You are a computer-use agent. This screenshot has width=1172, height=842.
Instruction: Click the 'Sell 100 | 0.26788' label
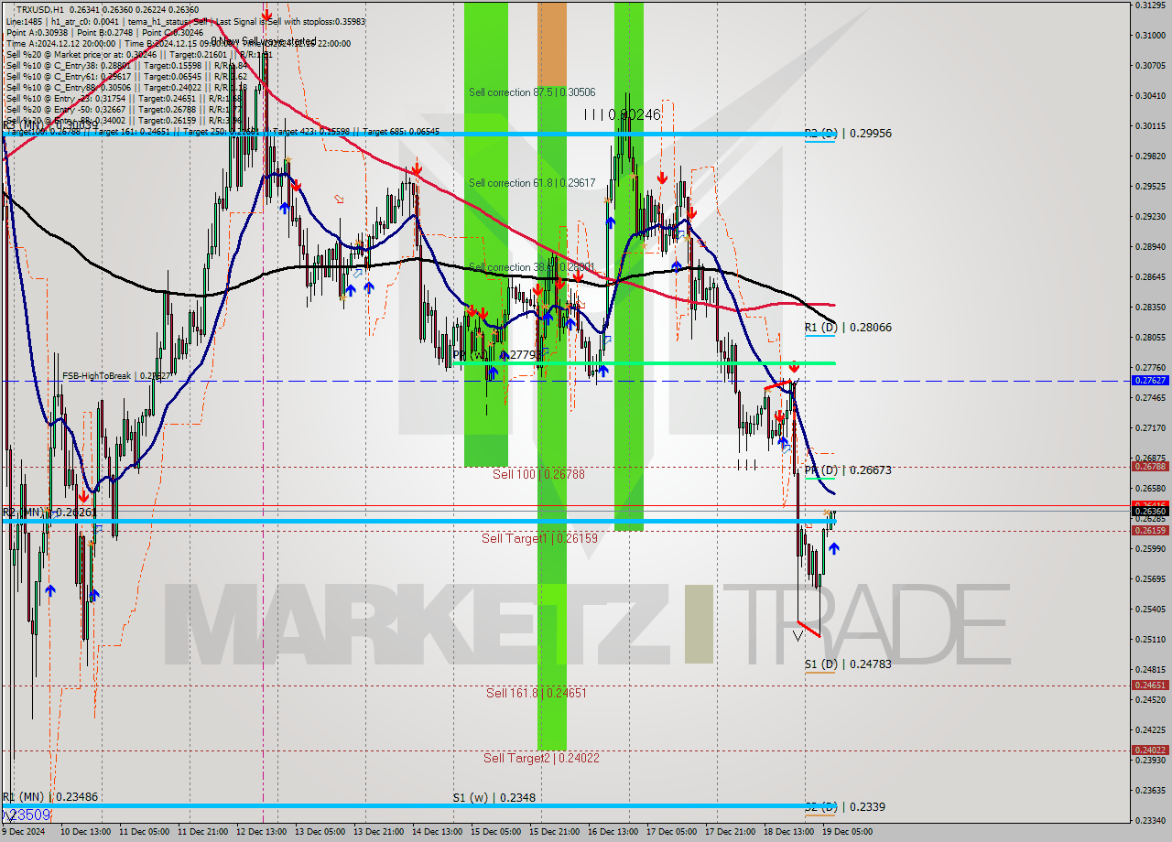(x=538, y=475)
